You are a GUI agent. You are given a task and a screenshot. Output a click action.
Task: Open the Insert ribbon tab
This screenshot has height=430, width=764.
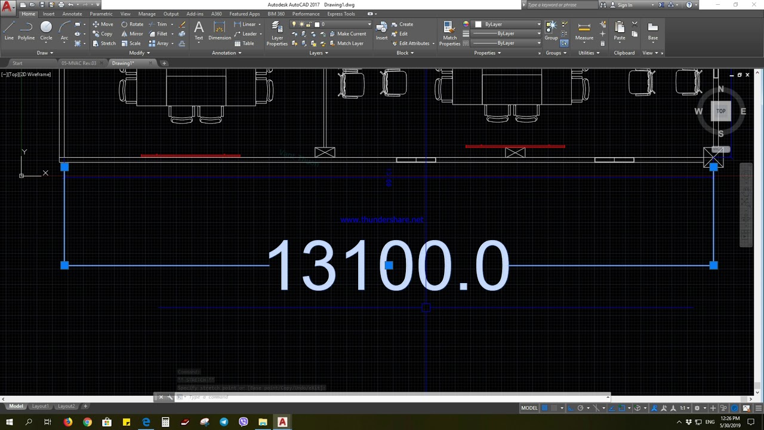tap(48, 14)
